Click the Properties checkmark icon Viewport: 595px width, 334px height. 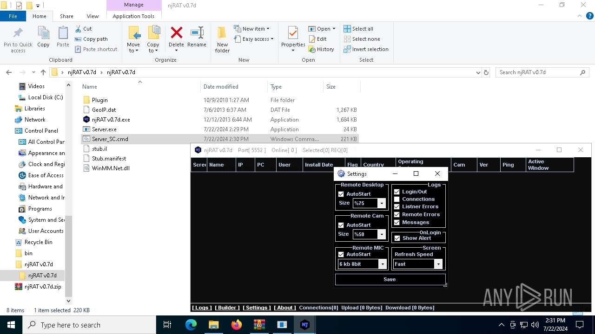pyautogui.click(x=293, y=33)
